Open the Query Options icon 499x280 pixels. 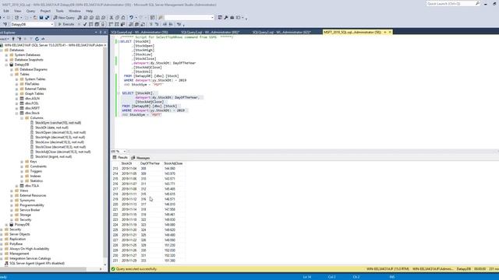click(x=97, y=24)
